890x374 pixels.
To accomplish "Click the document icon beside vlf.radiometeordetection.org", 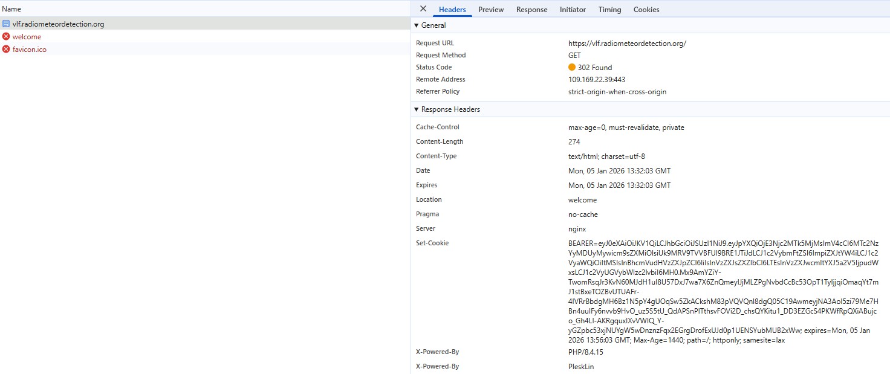I will pyautogui.click(x=6, y=24).
